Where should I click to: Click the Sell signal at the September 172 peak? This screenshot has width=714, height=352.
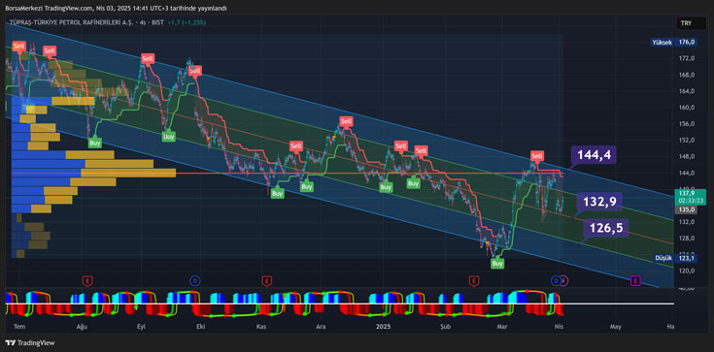click(148, 58)
